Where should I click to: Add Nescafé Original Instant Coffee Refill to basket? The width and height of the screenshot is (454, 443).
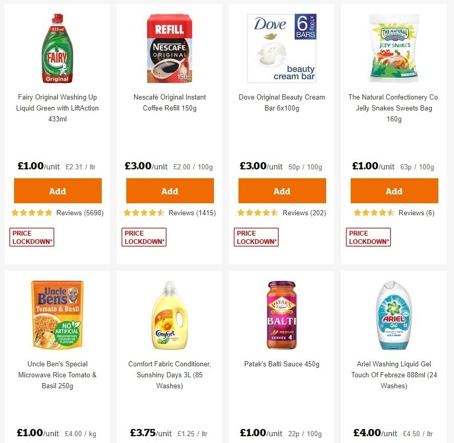coord(170,191)
